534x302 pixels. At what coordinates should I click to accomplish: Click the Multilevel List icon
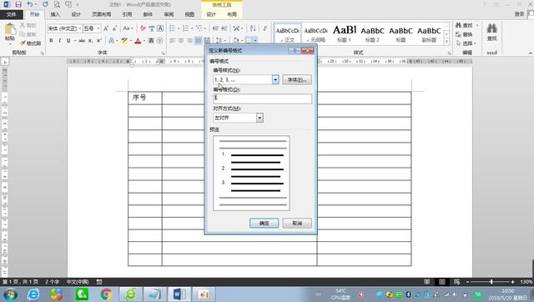coord(199,28)
